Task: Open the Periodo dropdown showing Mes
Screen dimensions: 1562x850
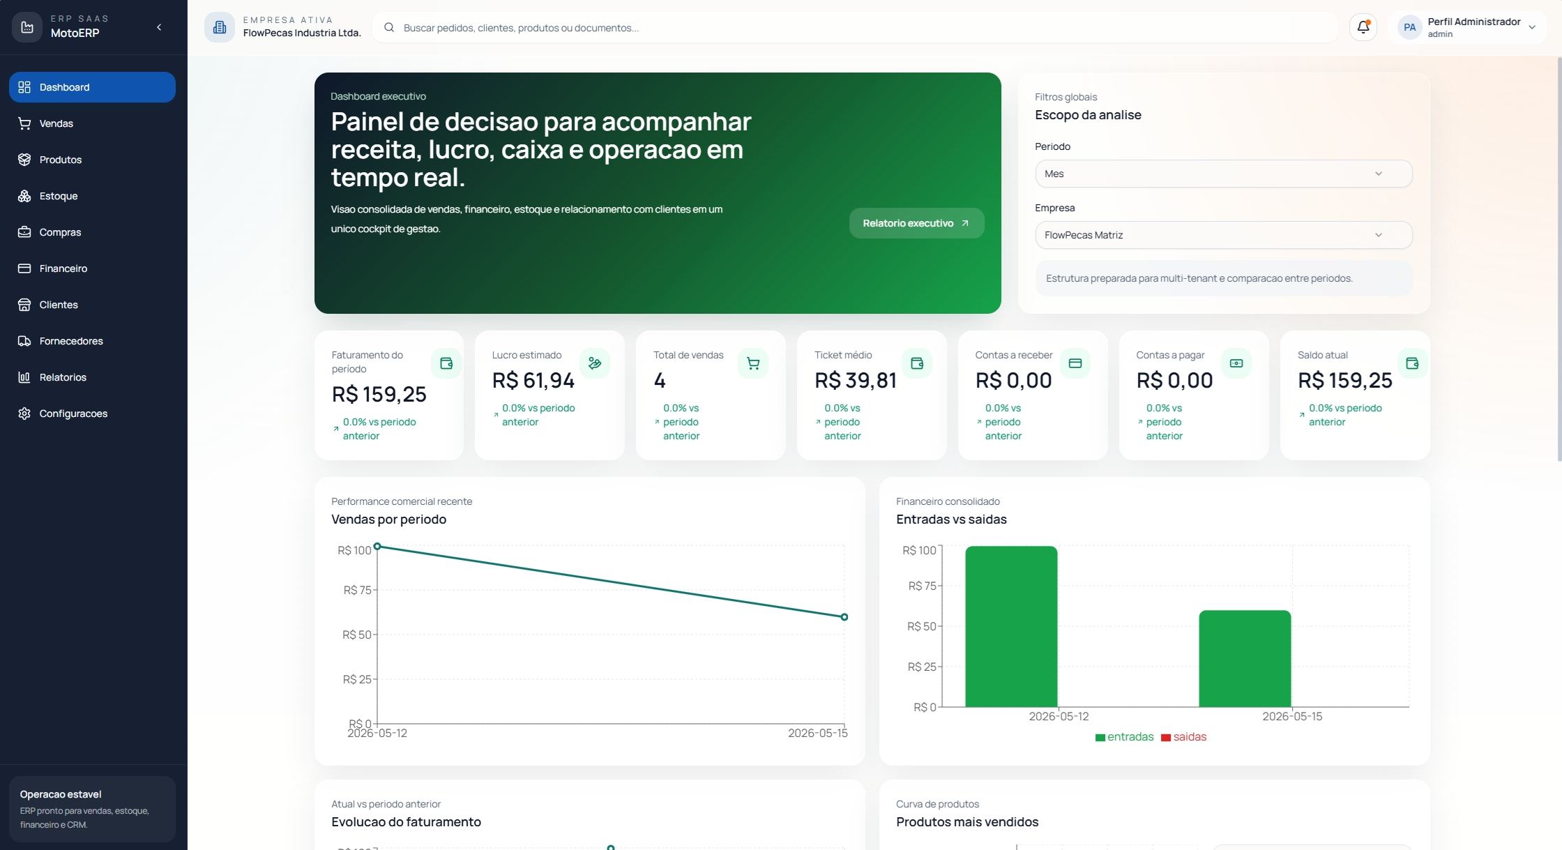Action: (x=1223, y=174)
